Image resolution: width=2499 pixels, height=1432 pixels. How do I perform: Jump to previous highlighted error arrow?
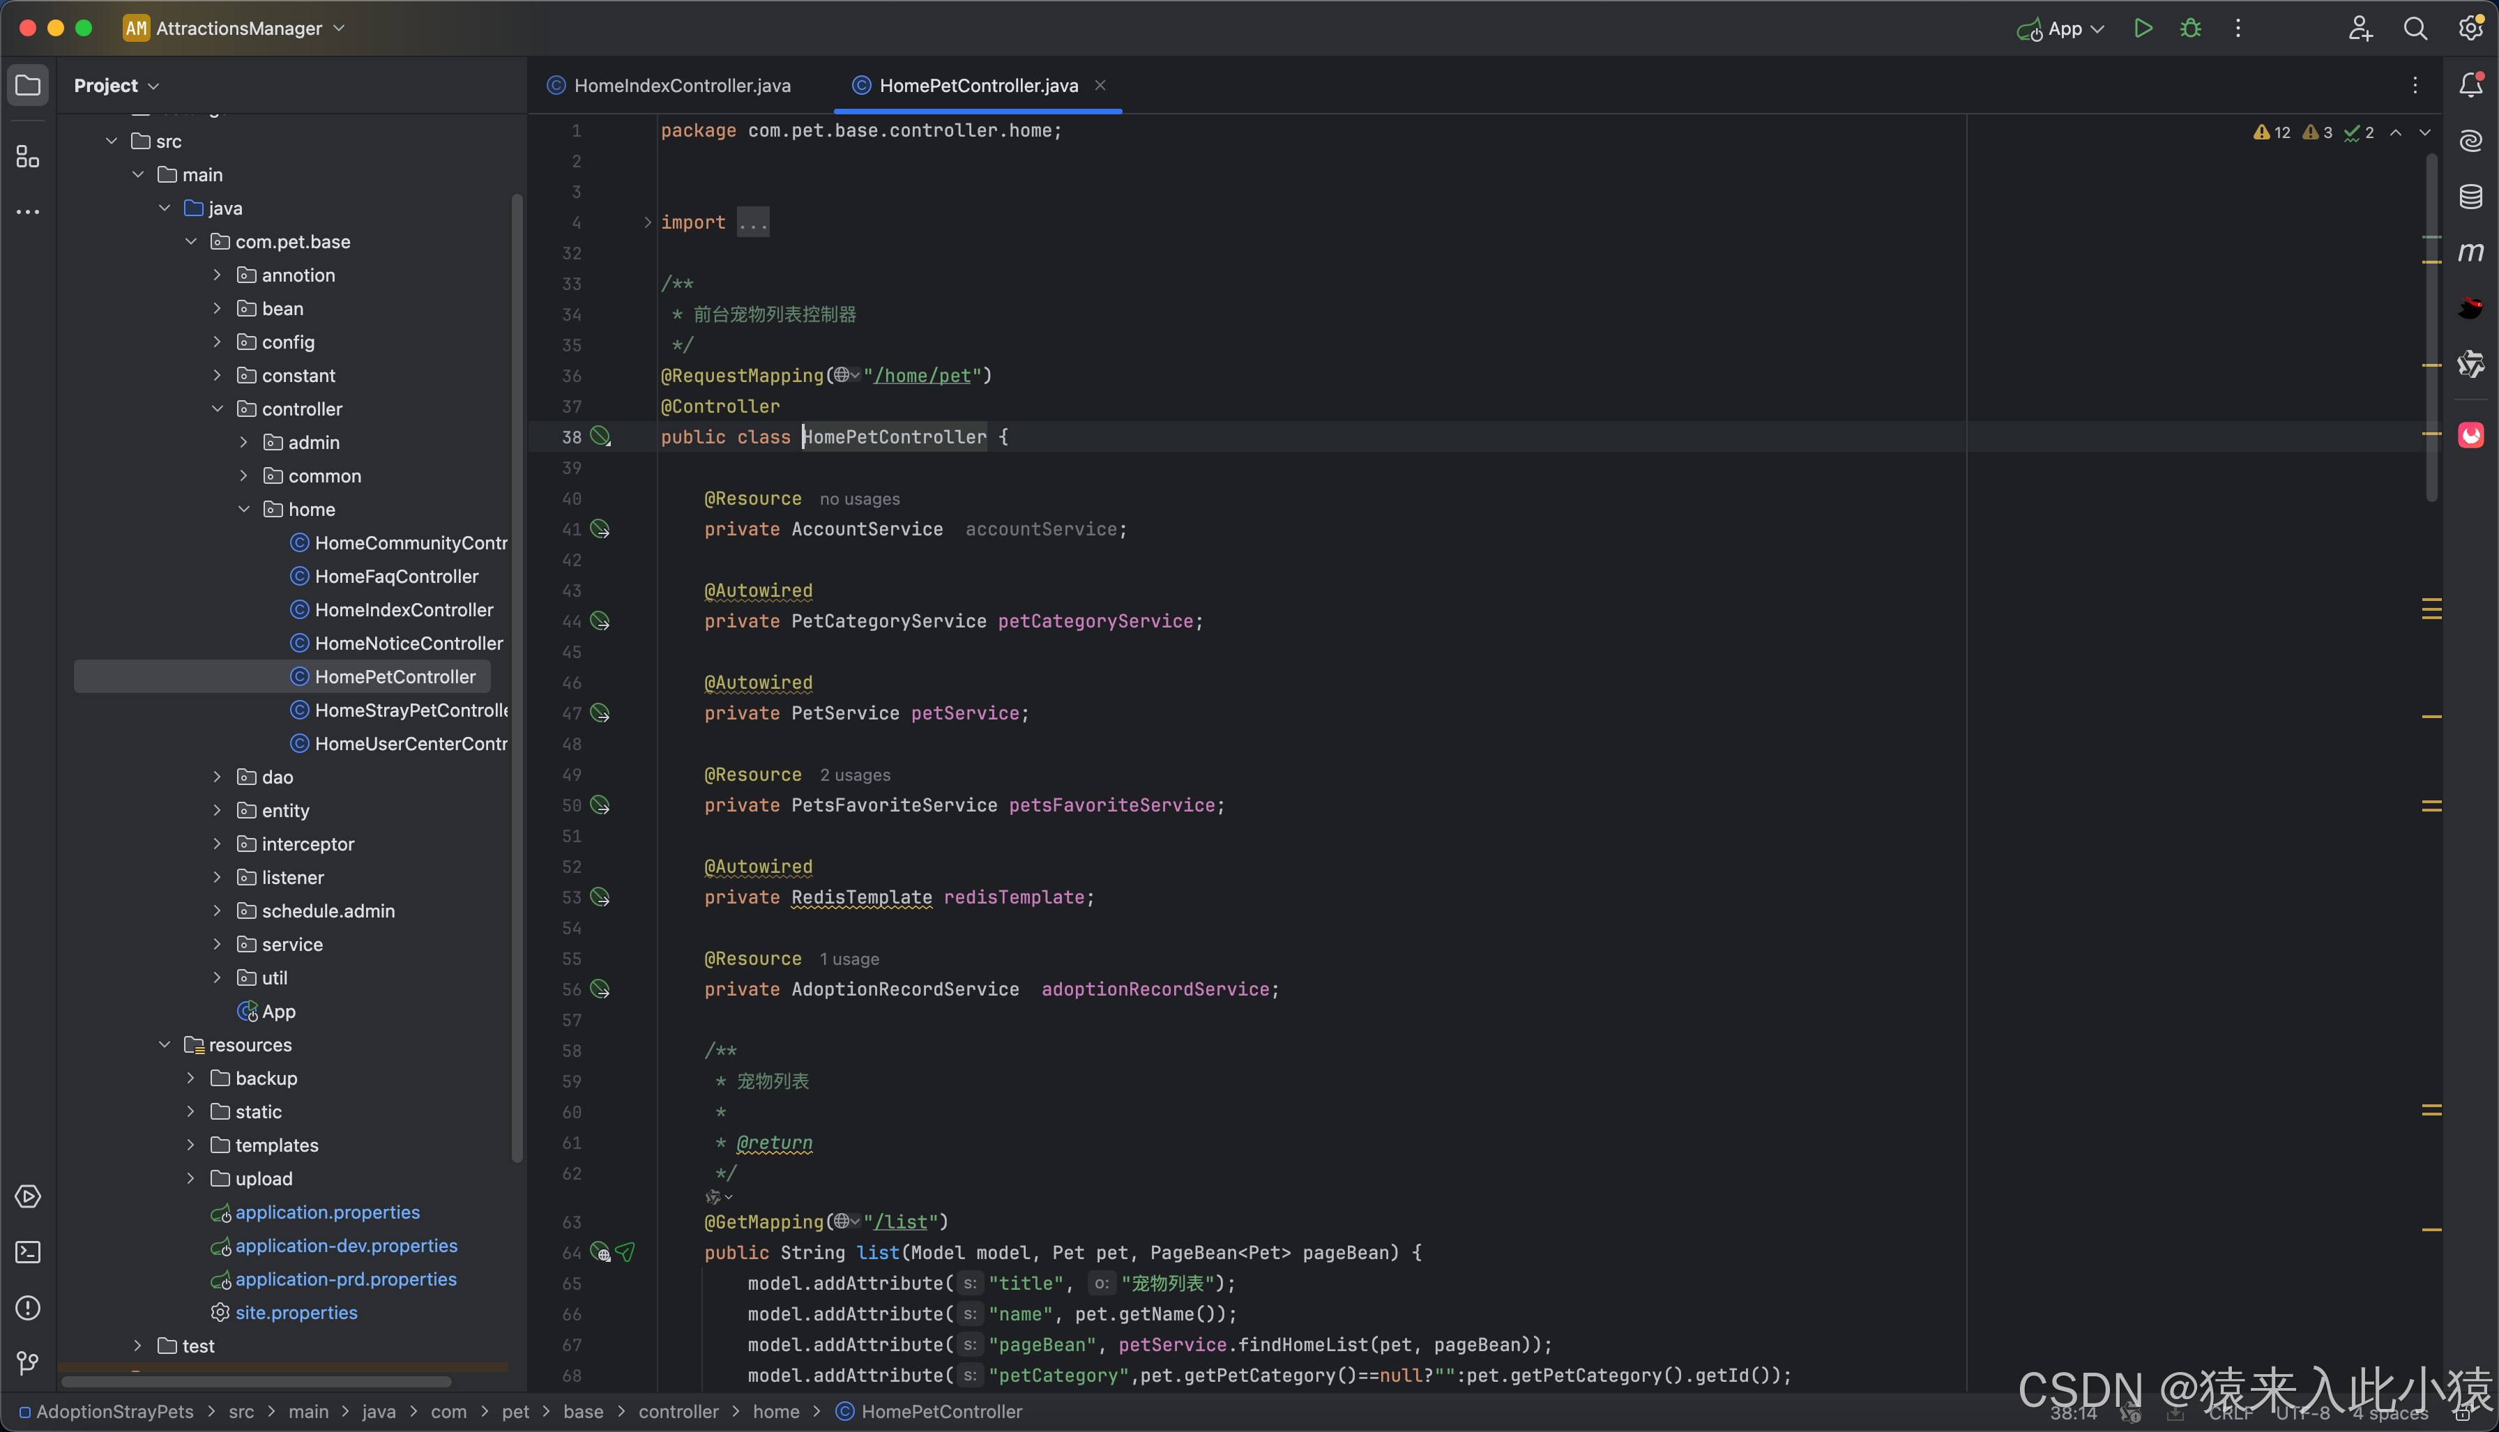[x=2396, y=132]
